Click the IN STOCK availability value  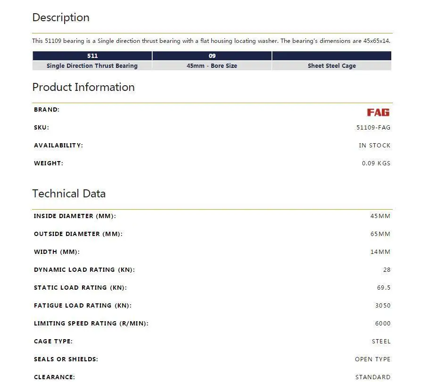tap(375, 146)
